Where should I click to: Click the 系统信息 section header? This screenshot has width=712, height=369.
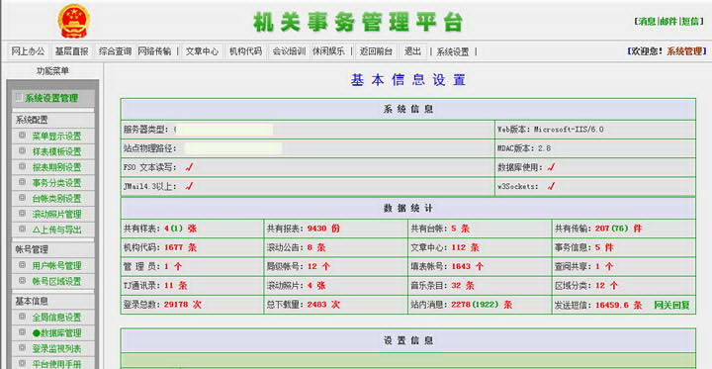point(407,110)
